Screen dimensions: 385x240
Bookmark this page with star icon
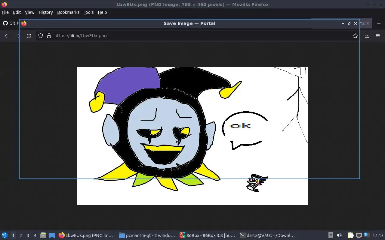pyautogui.click(x=355, y=36)
